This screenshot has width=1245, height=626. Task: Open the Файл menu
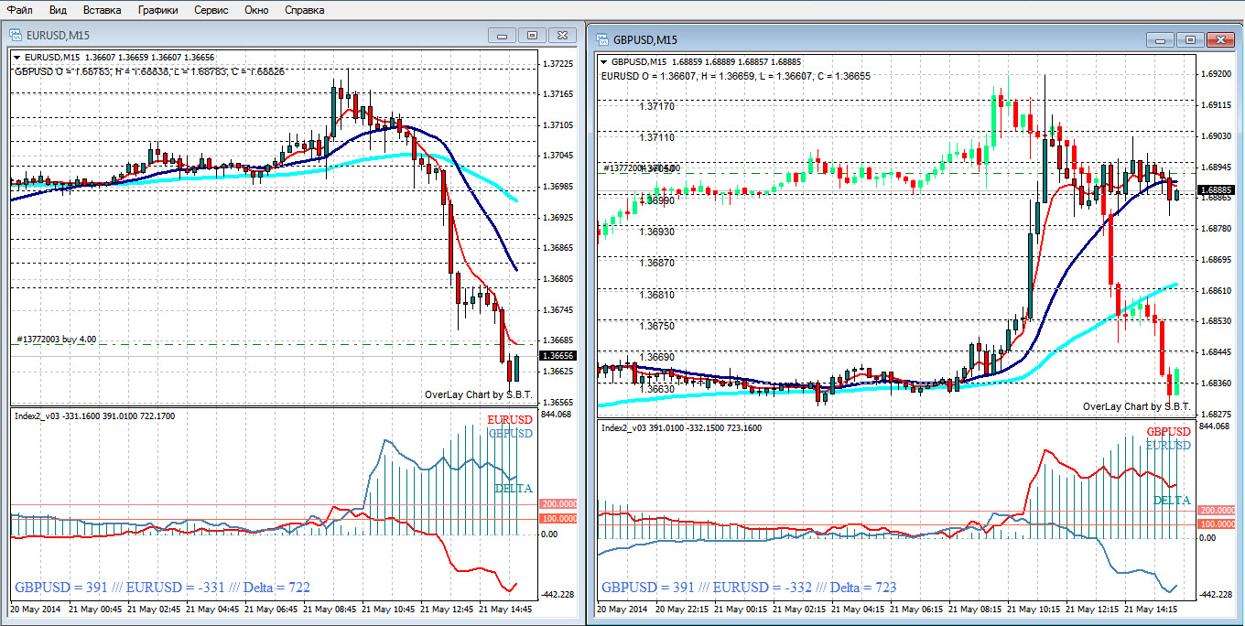[x=19, y=10]
